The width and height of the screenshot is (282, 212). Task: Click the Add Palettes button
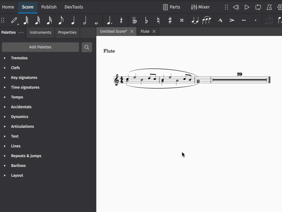click(40, 47)
